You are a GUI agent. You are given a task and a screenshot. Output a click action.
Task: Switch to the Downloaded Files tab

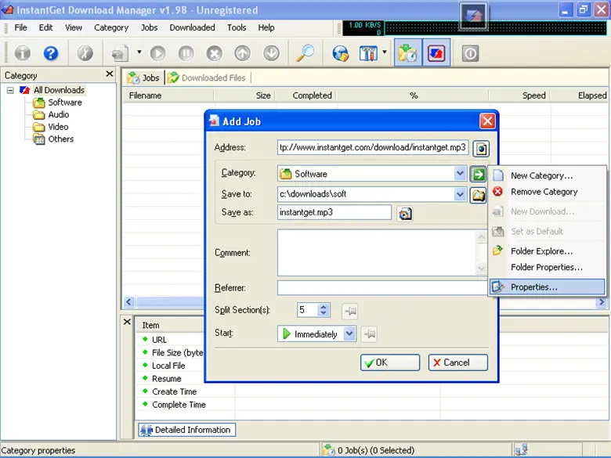click(207, 78)
